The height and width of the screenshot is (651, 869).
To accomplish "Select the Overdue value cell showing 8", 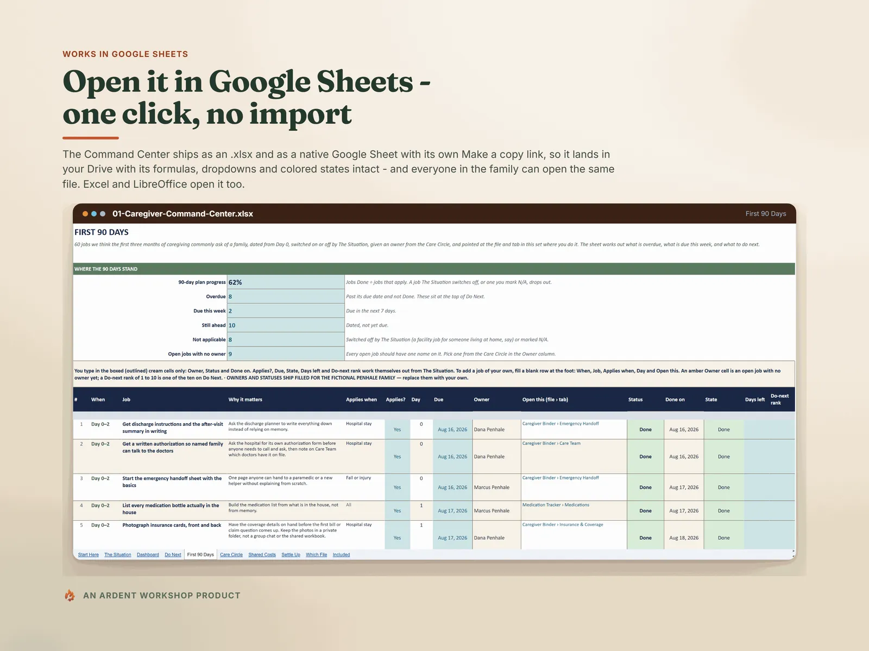I will pos(286,296).
